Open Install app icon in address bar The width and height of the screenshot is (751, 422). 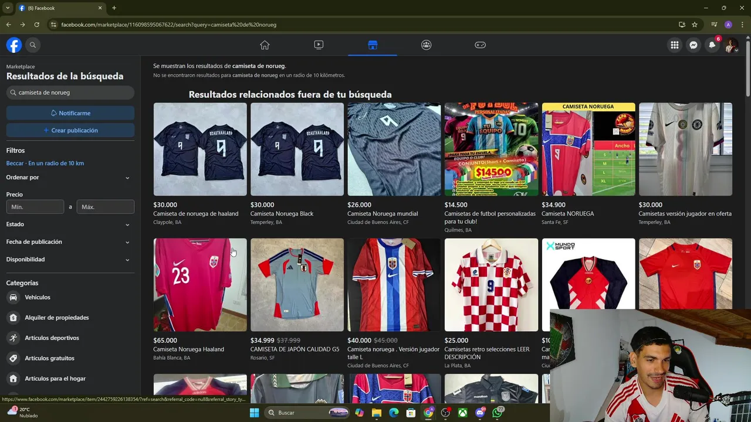[x=682, y=25]
